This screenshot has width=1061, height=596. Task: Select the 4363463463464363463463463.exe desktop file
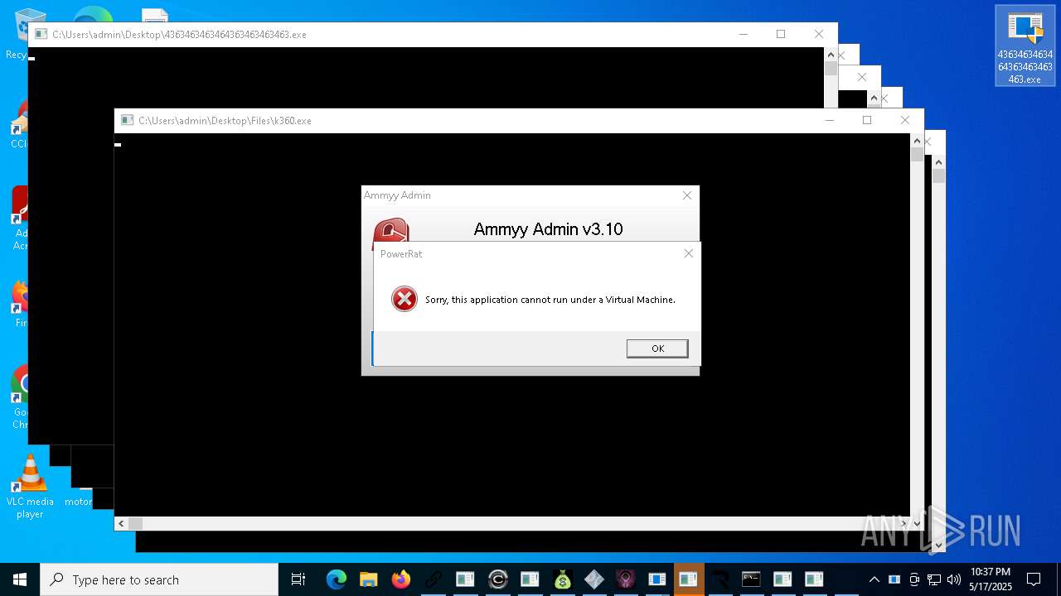coord(1025,45)
